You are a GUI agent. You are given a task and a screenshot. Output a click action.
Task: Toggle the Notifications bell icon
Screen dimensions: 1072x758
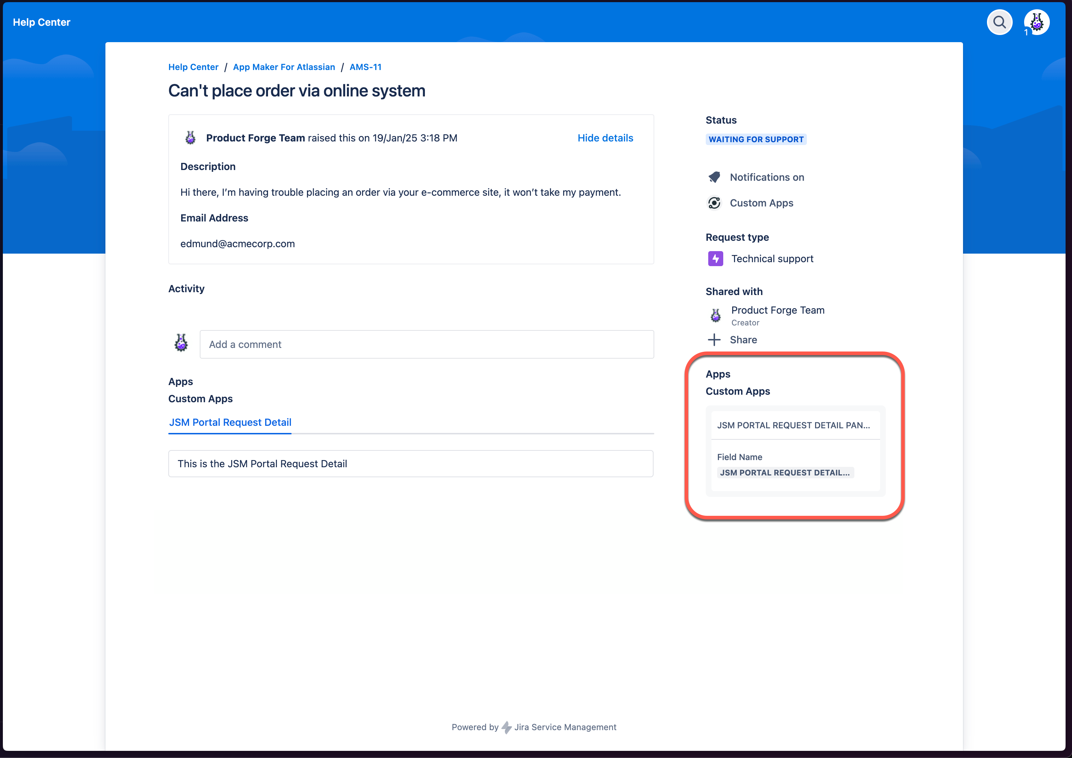tap(714, 178)
